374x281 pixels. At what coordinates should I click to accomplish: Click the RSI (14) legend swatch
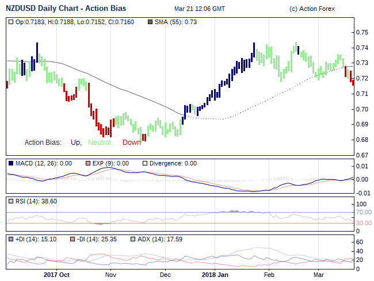pyautogui.click(x=11, y=201)
